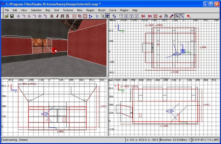Toggle weld equal patch points
The height and width of the screenshot is (144, 221).
point(177,16)
